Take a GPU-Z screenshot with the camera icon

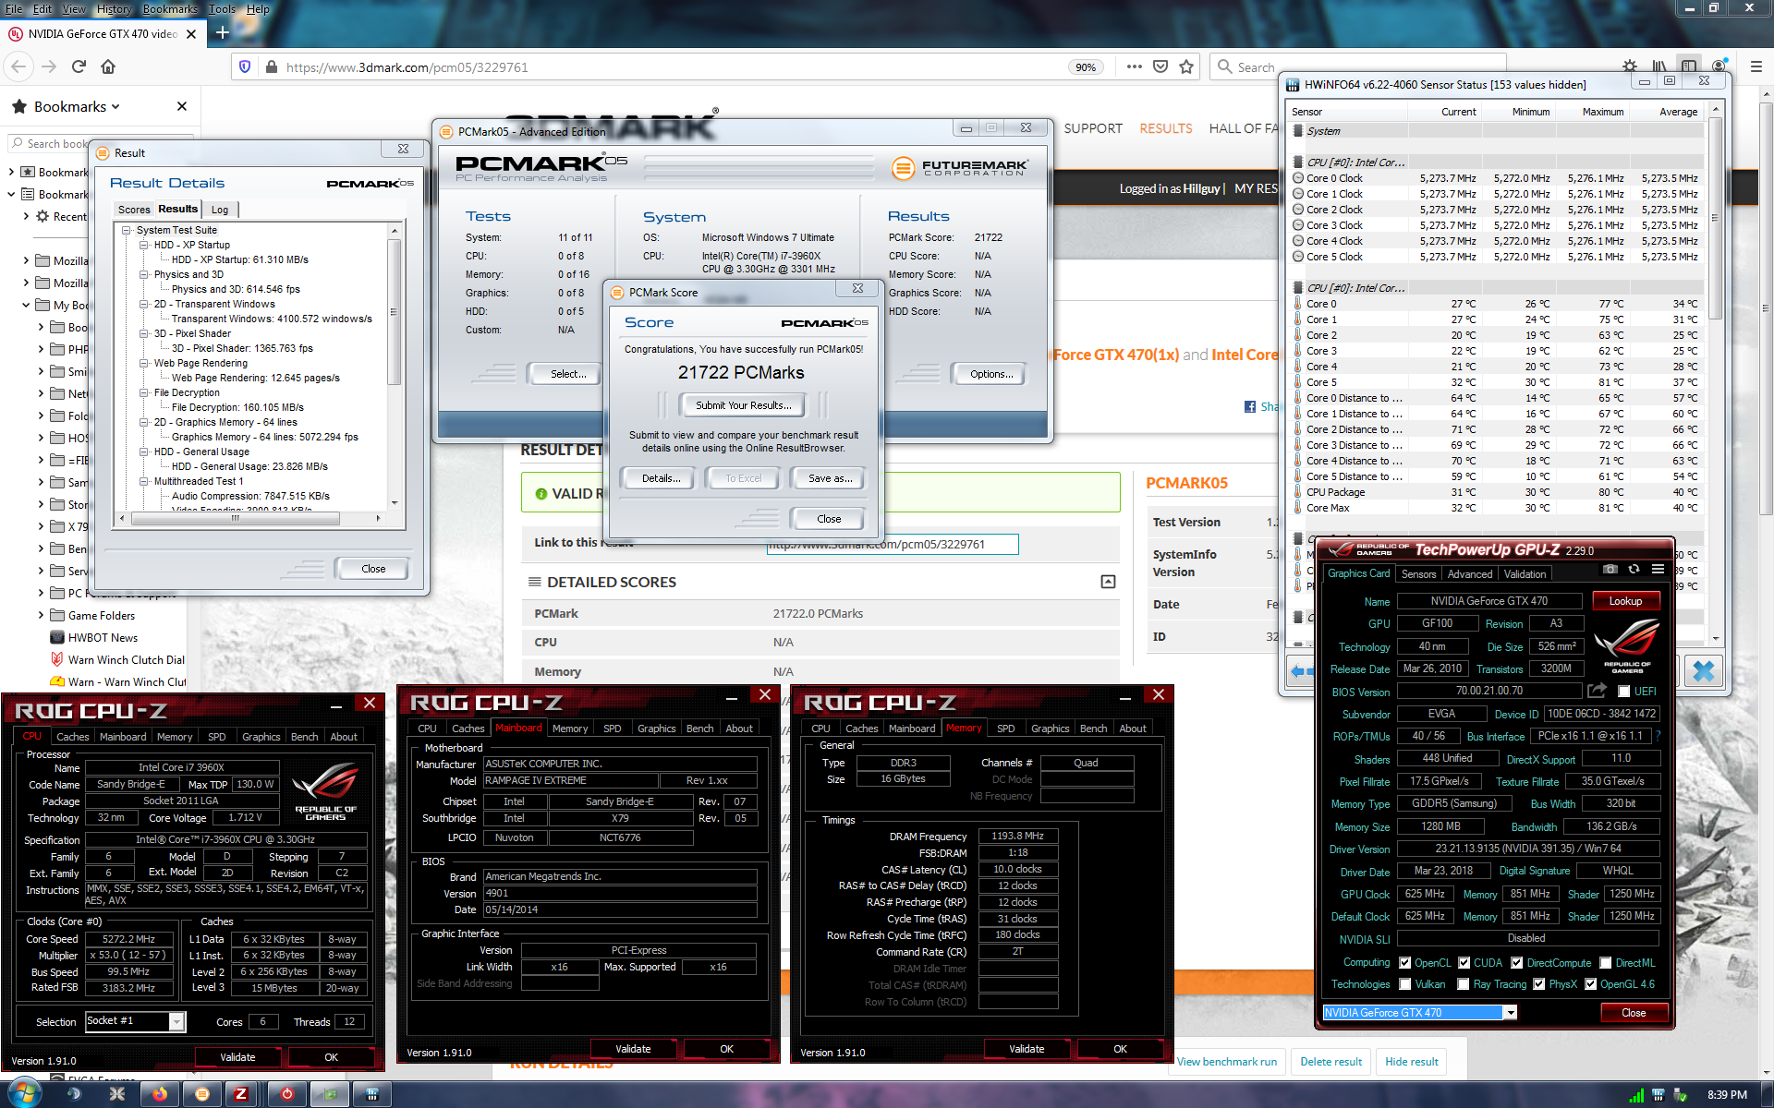click(1610, 570)
